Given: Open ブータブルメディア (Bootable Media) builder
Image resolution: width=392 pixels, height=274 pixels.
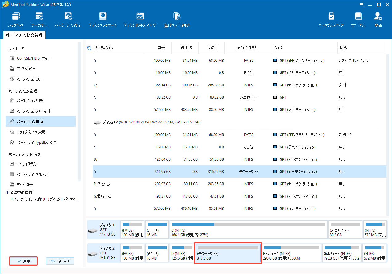Looking at the screenshot, I should click(331, 18).
